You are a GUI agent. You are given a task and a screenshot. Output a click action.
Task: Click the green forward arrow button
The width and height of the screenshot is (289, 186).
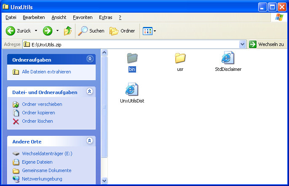[x=48, y=31]
